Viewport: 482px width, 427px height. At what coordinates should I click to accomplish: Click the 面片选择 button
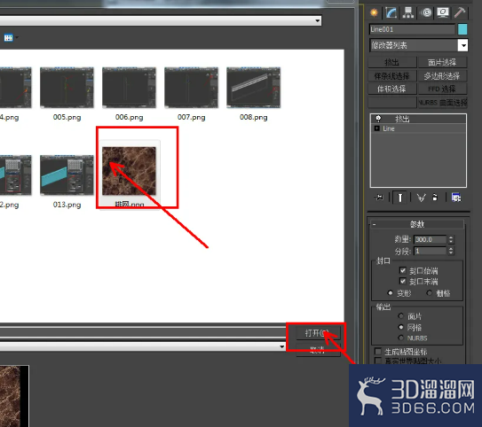pos(442,62)
